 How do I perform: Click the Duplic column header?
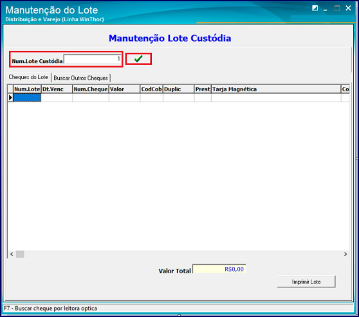pos(179,89)
